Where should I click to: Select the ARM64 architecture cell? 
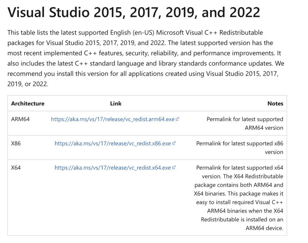tap(20, 119)
